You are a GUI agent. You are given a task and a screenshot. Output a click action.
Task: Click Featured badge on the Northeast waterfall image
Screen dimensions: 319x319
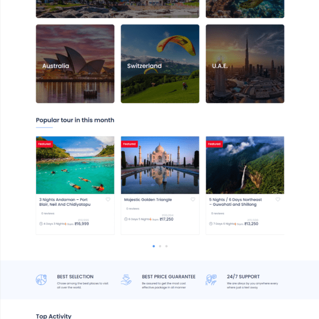pyautogui.click(x=214, y=144)
